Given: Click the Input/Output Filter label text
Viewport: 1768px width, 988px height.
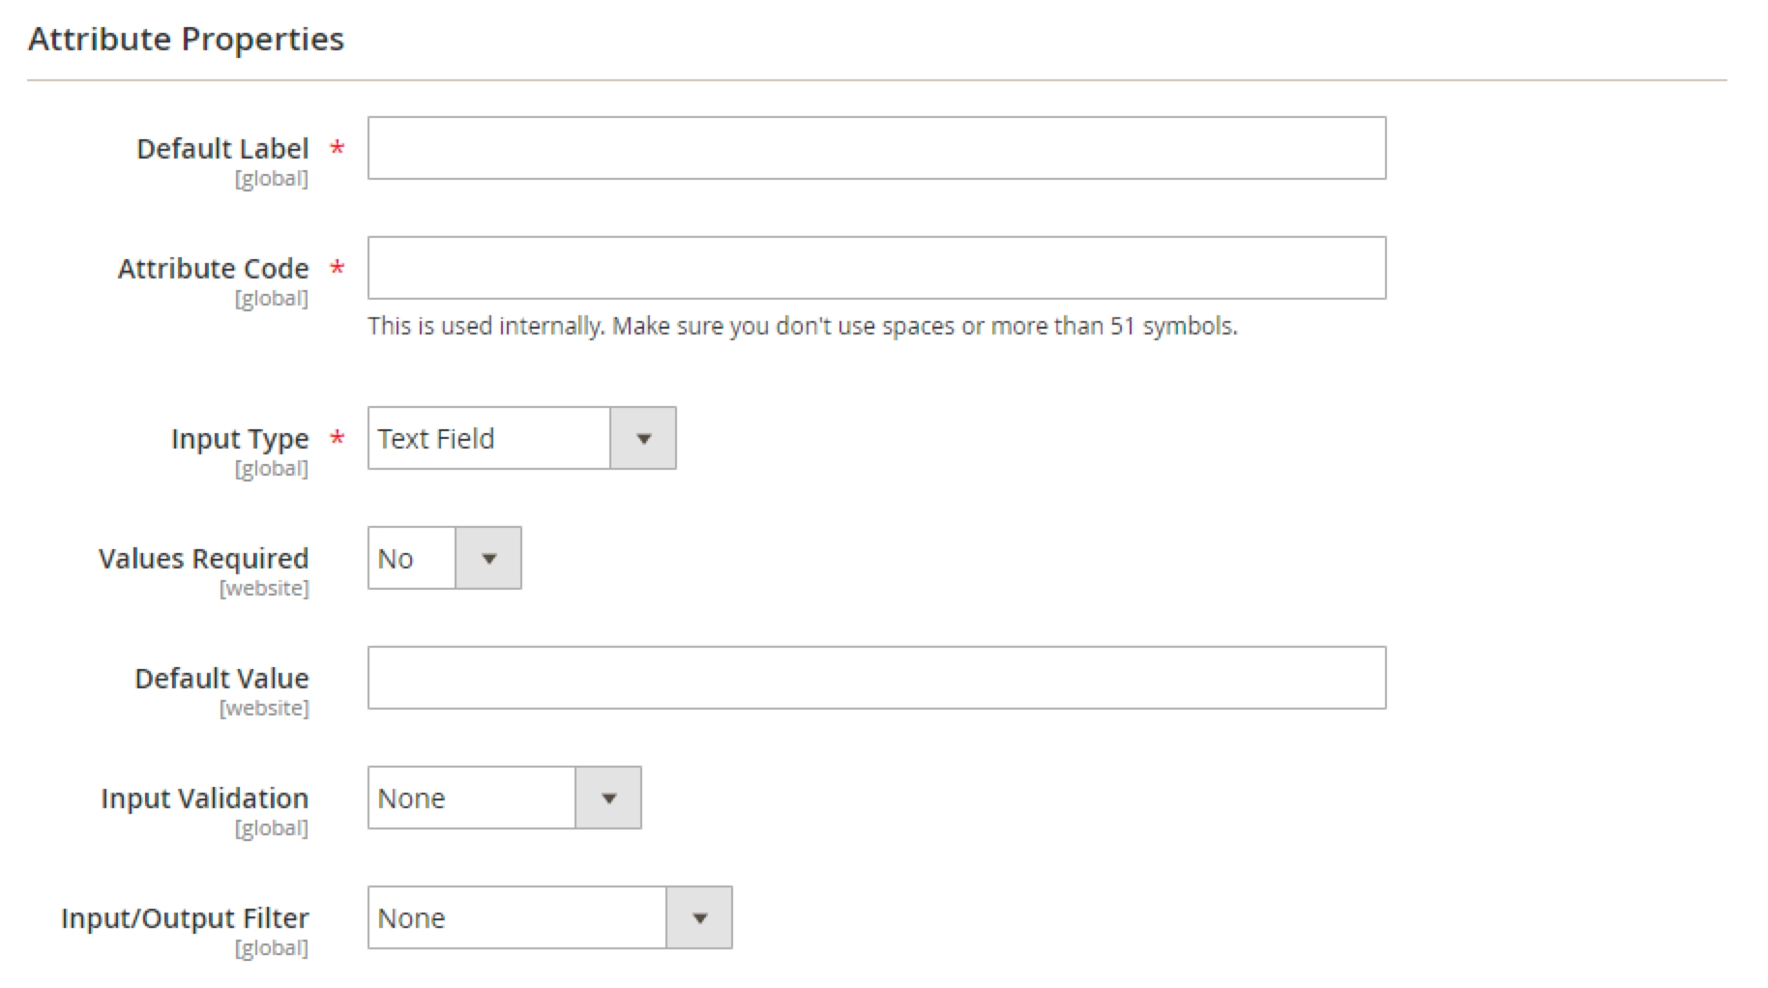Looking at the screenshot, I should tap(185, 918).
